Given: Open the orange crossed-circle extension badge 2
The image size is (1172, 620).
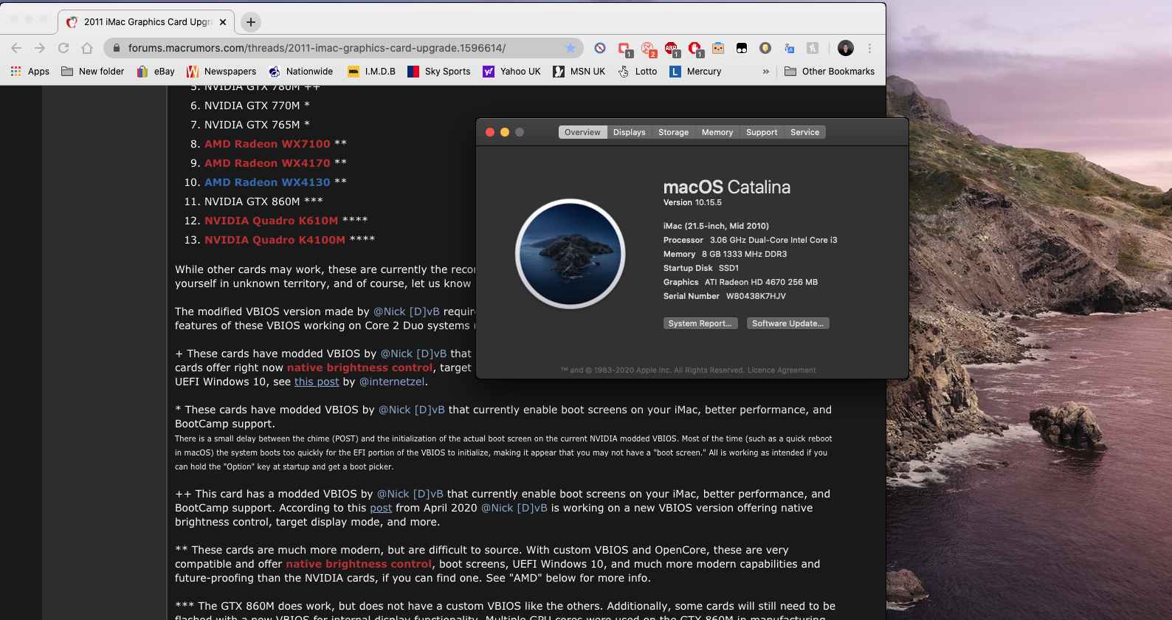Looking at the screenshot, I should (x=648, y=49).
